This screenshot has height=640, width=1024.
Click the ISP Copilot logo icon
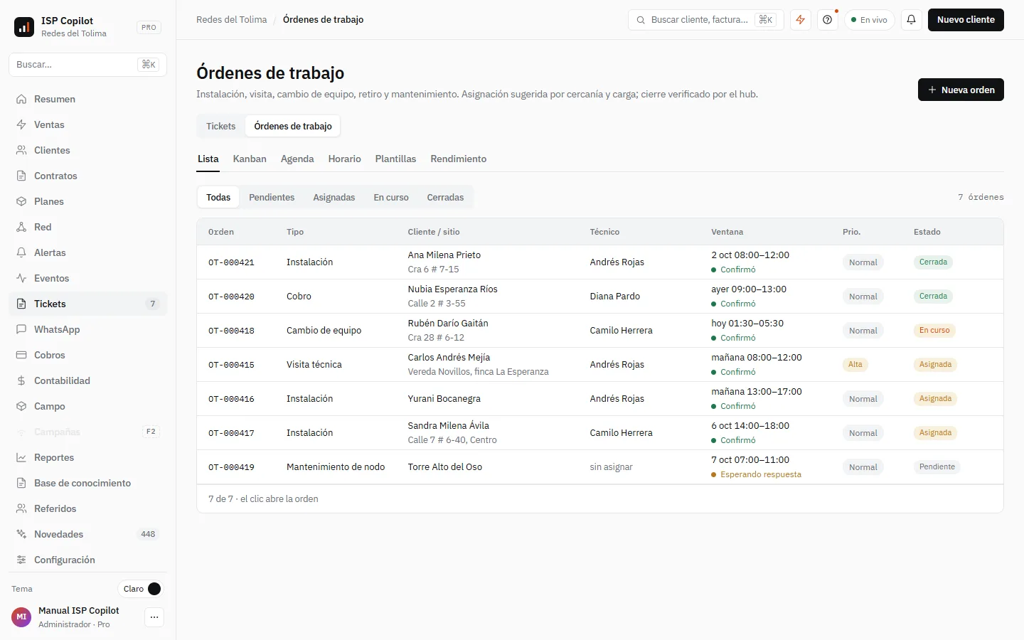point(24,27)
